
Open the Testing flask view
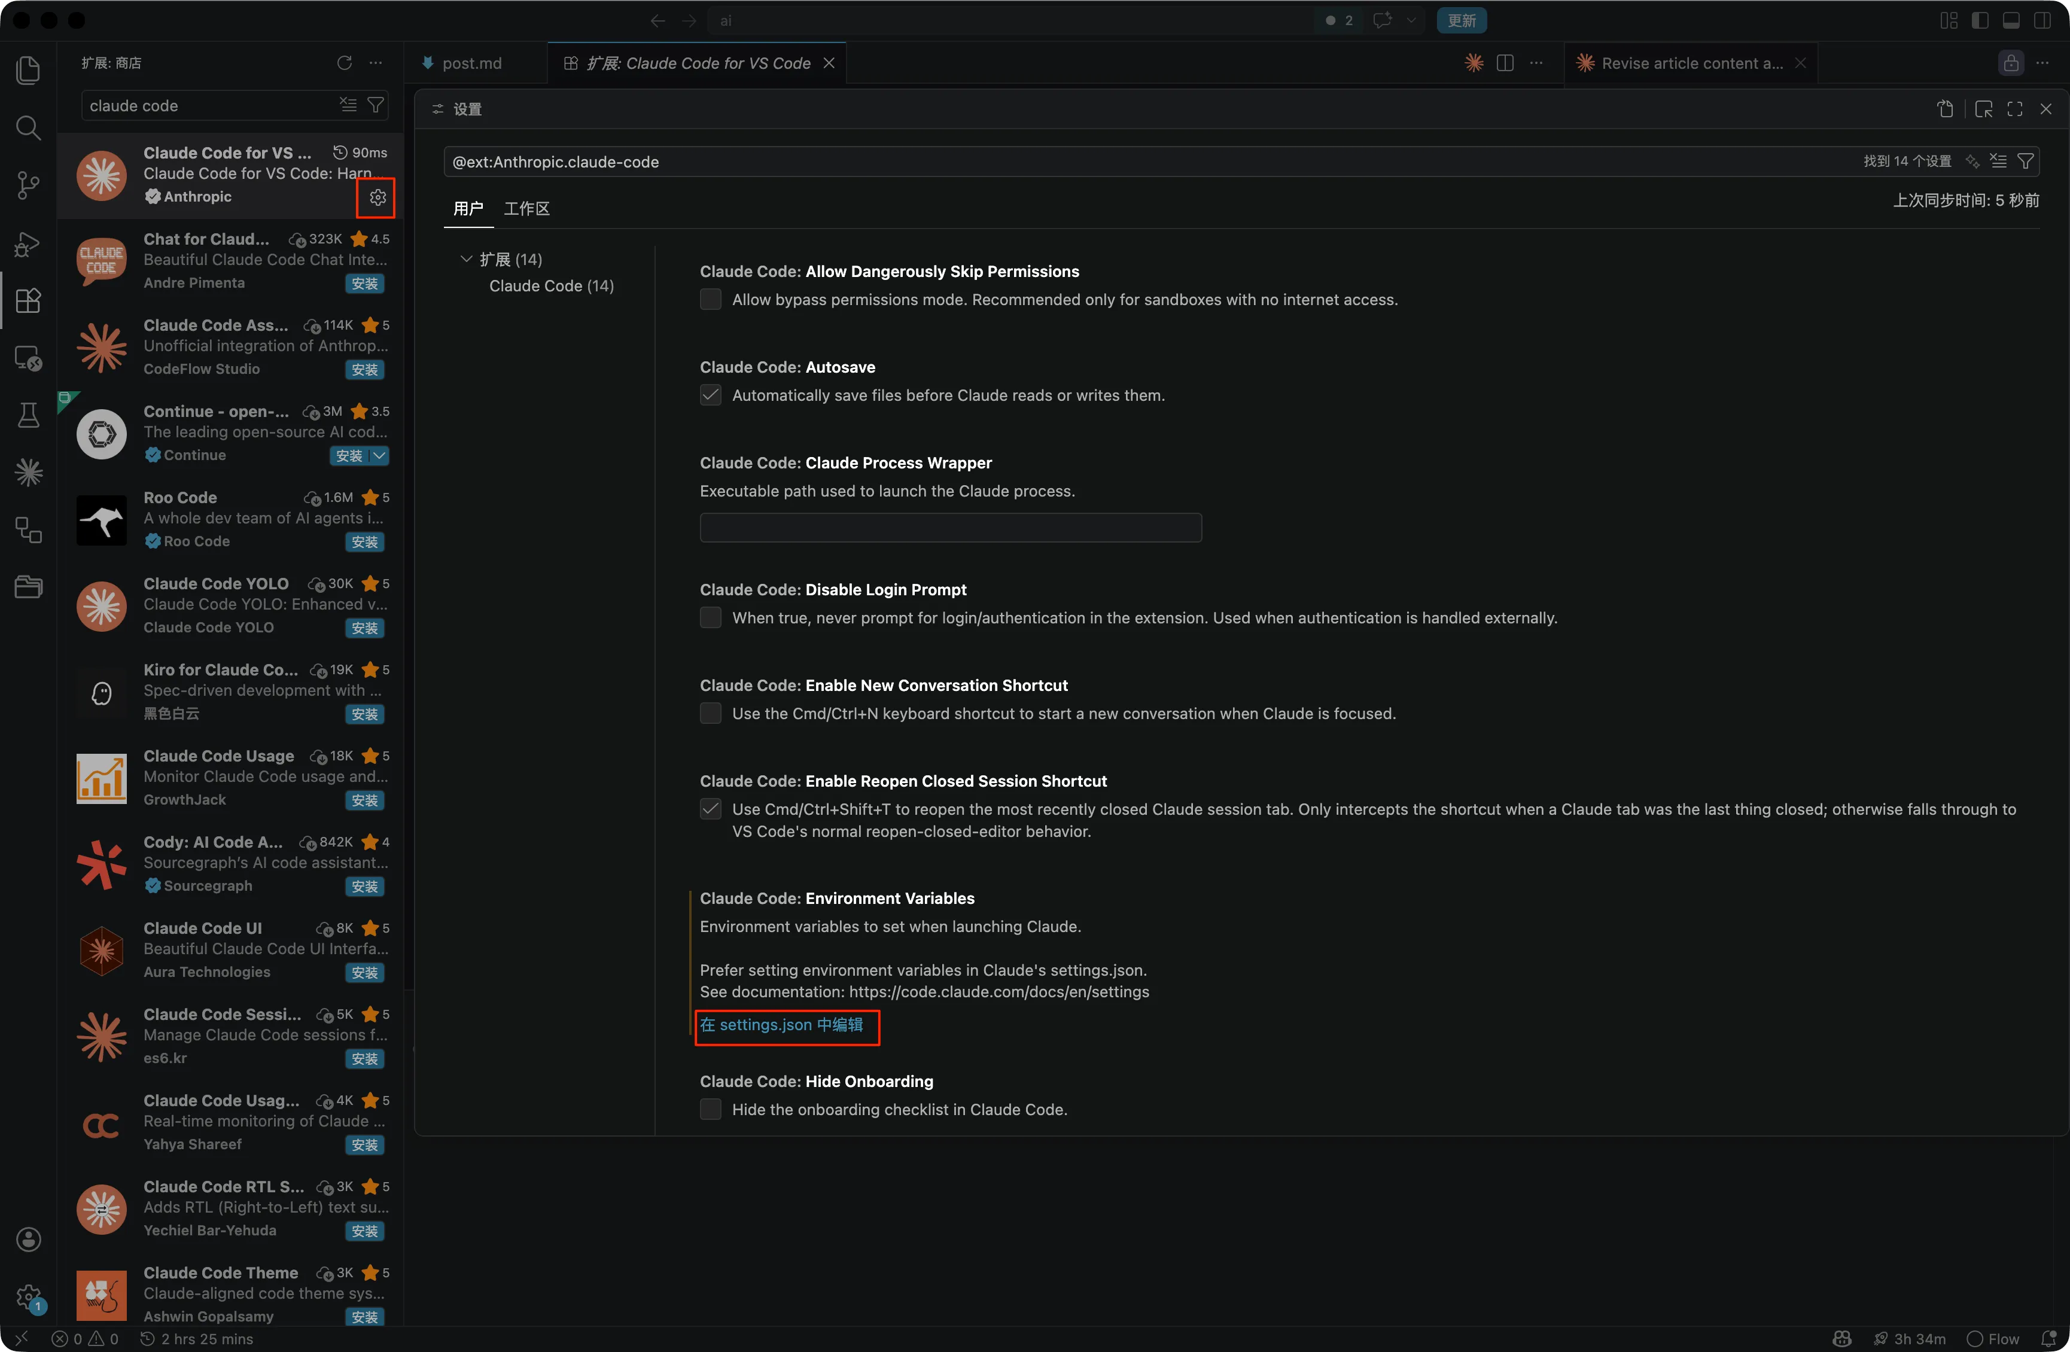[x=28, y=416]
